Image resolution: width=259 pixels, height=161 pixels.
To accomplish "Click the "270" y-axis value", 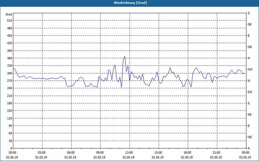I will (10, 81).
